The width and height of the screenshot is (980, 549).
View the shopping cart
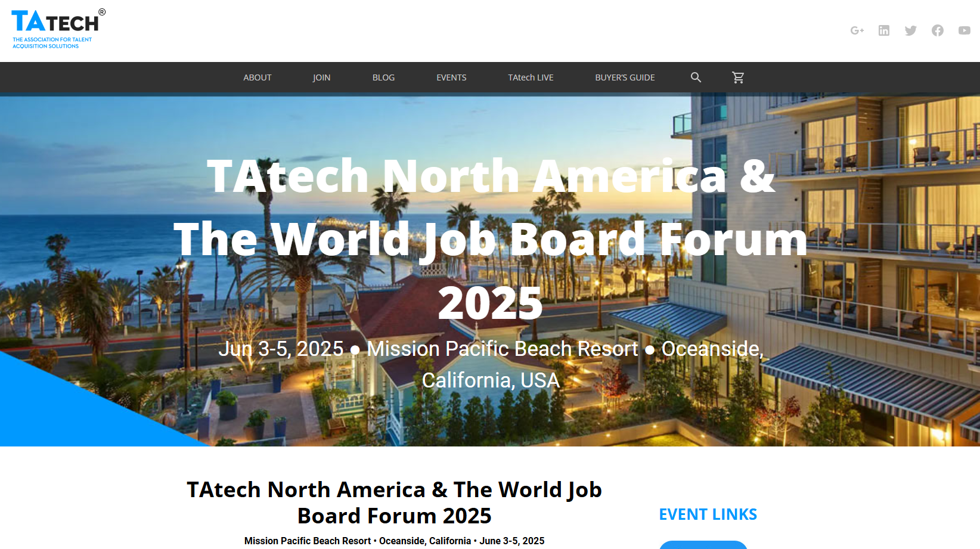(x=738, y=77)
